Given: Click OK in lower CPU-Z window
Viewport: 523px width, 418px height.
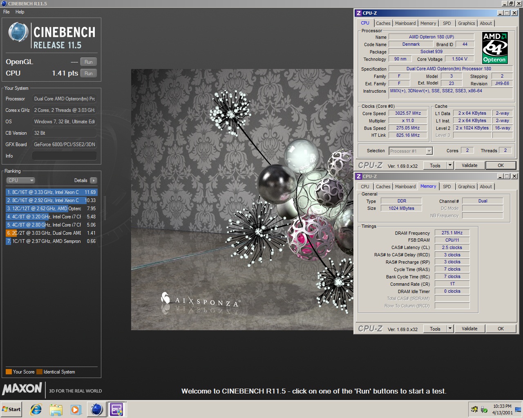Looking at the screenshot, I should coord(501,329).
